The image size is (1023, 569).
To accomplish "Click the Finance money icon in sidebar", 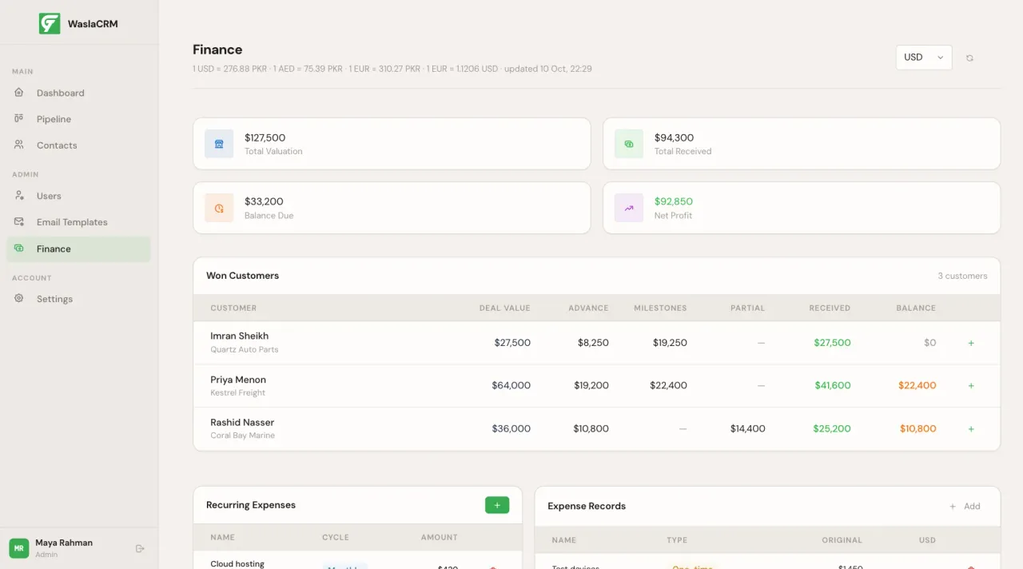I will 19,249.
